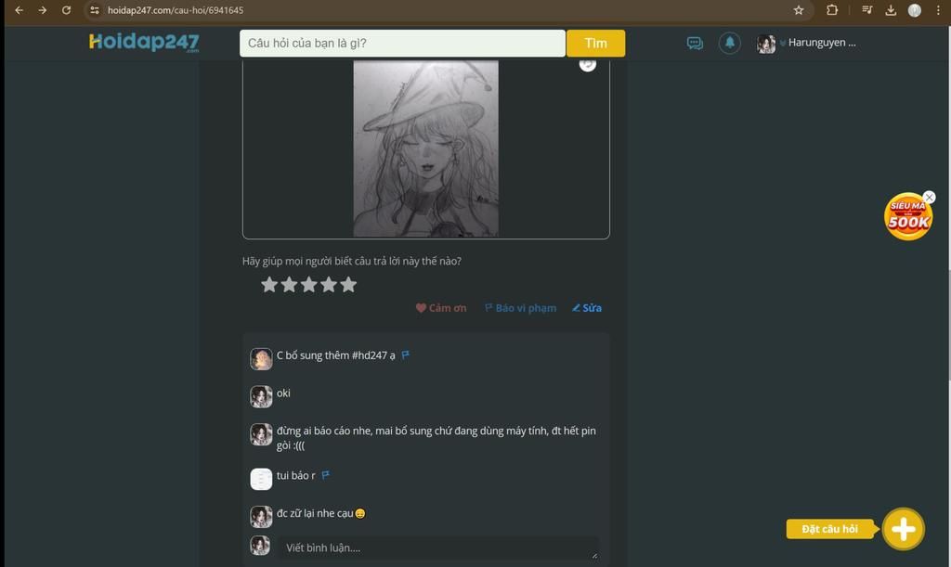Close the 'Siêu mã 500K' promo badge
951x567 pixels.
click(929, 198)
